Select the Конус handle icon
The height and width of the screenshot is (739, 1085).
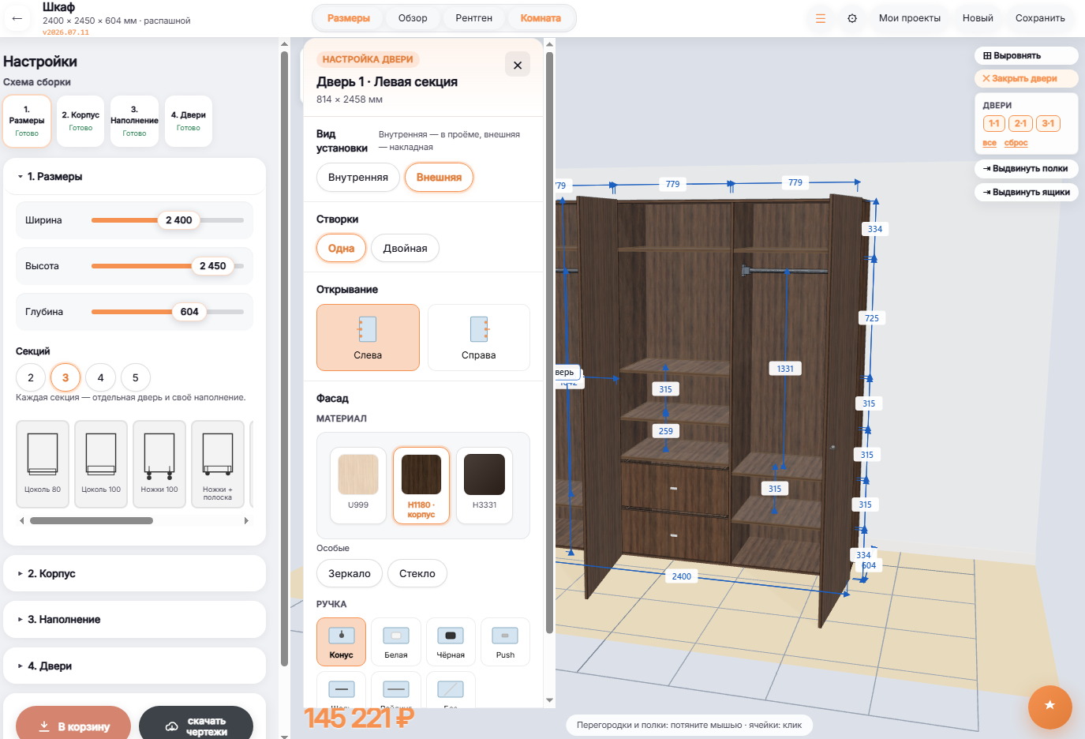click(x=341, y=636)
